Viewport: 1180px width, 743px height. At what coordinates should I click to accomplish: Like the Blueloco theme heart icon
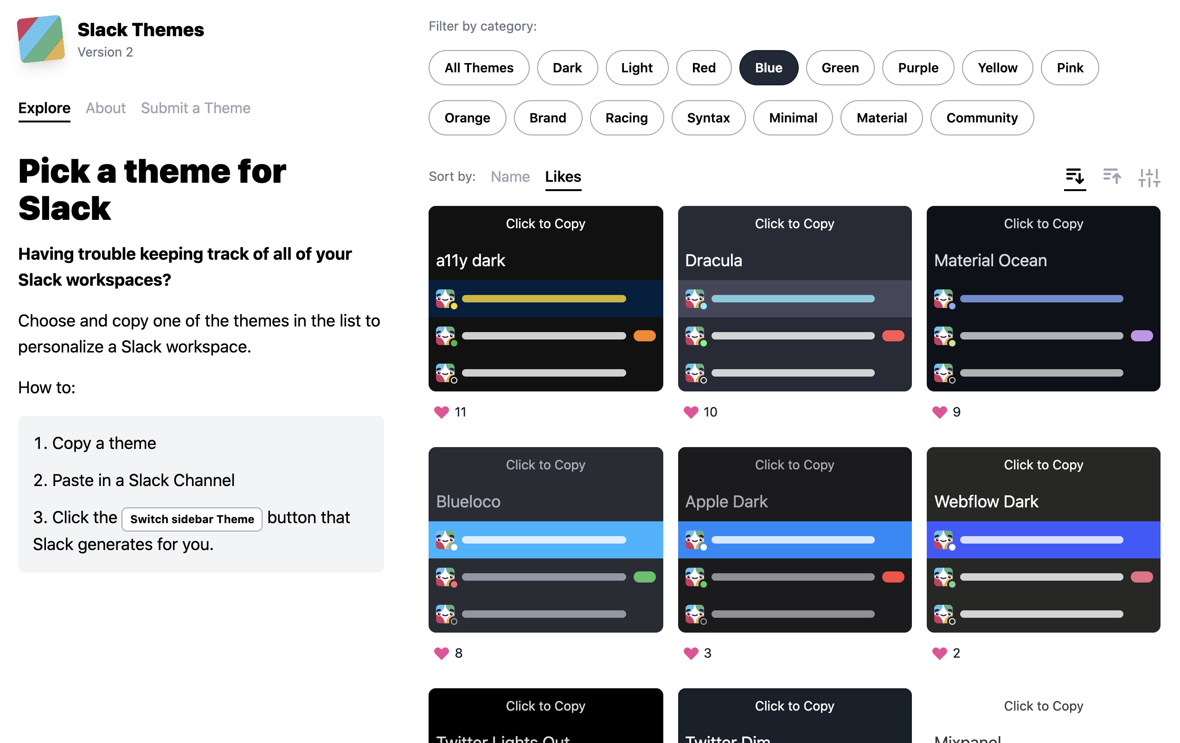pos(441,653)
